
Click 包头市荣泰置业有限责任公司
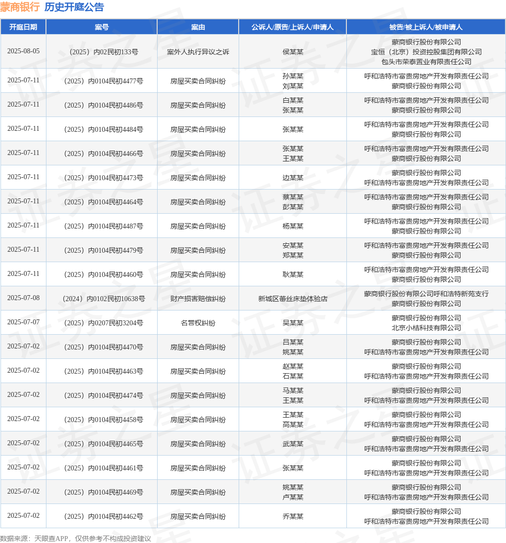426,62
